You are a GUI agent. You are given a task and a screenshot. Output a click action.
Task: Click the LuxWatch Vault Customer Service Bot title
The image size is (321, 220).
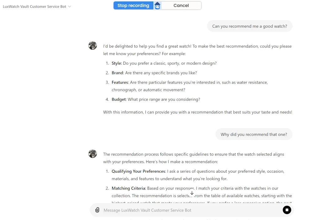point(34,6)
